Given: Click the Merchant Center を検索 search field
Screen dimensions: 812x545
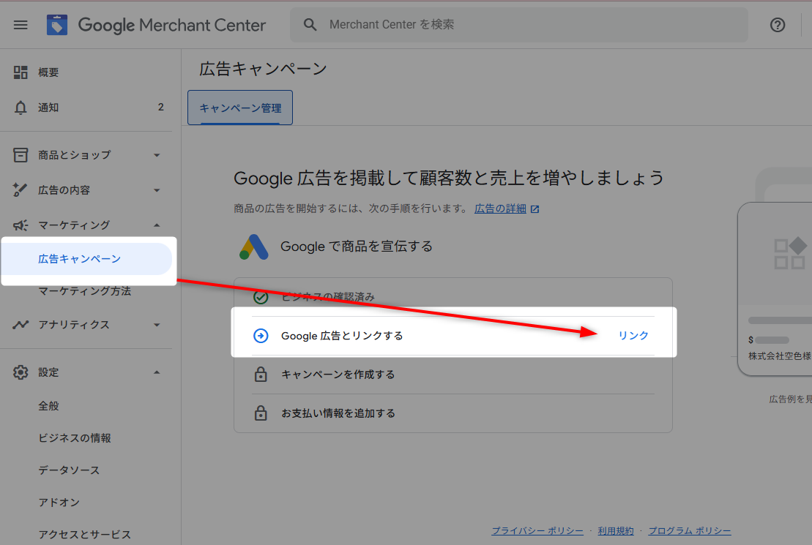Looking at the screenshot, I should [519, 25].
